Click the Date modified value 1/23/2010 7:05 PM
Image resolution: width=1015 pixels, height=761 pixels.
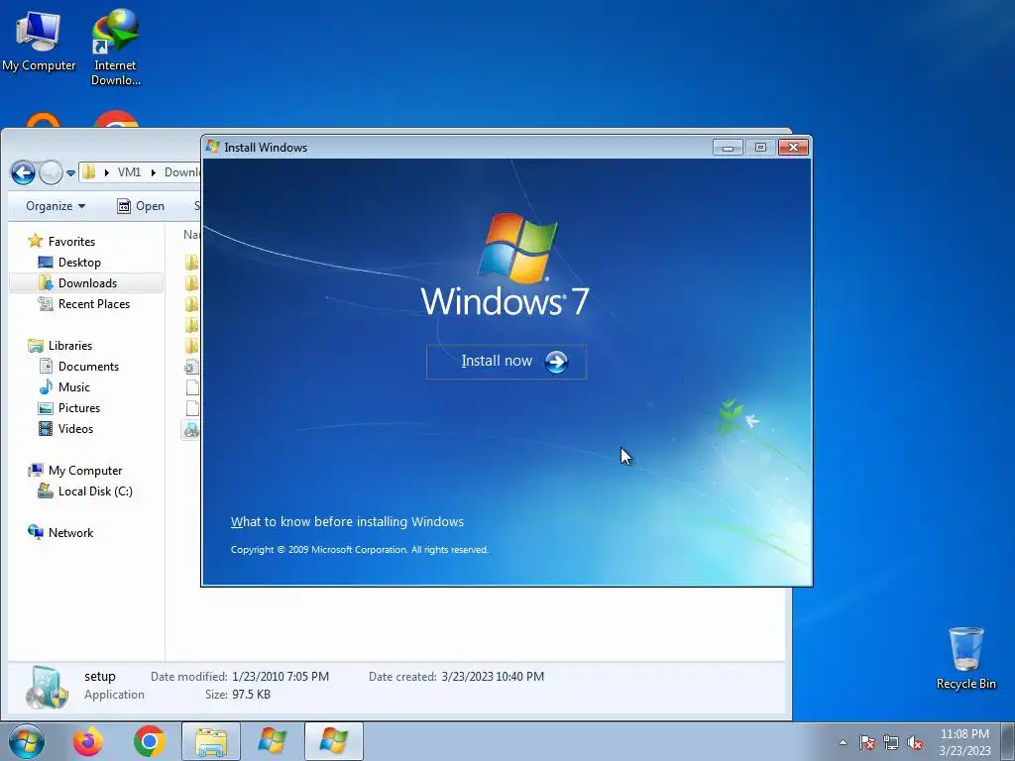point(281,676)
